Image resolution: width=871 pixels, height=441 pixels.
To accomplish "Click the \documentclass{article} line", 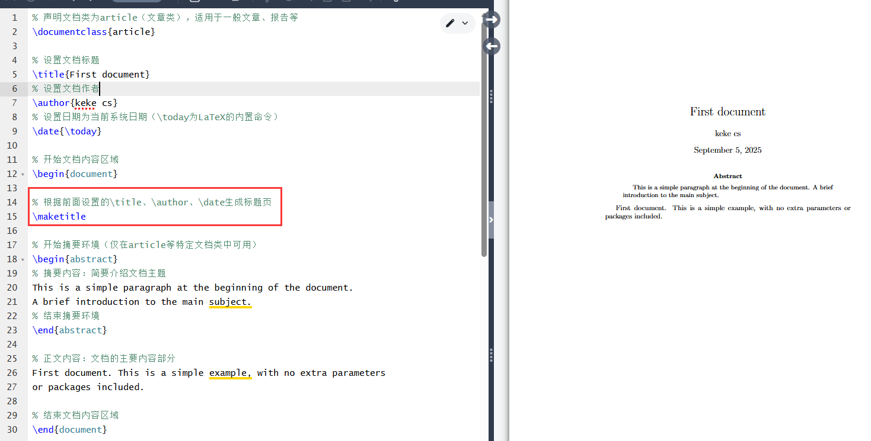I will tap(94, 32).
